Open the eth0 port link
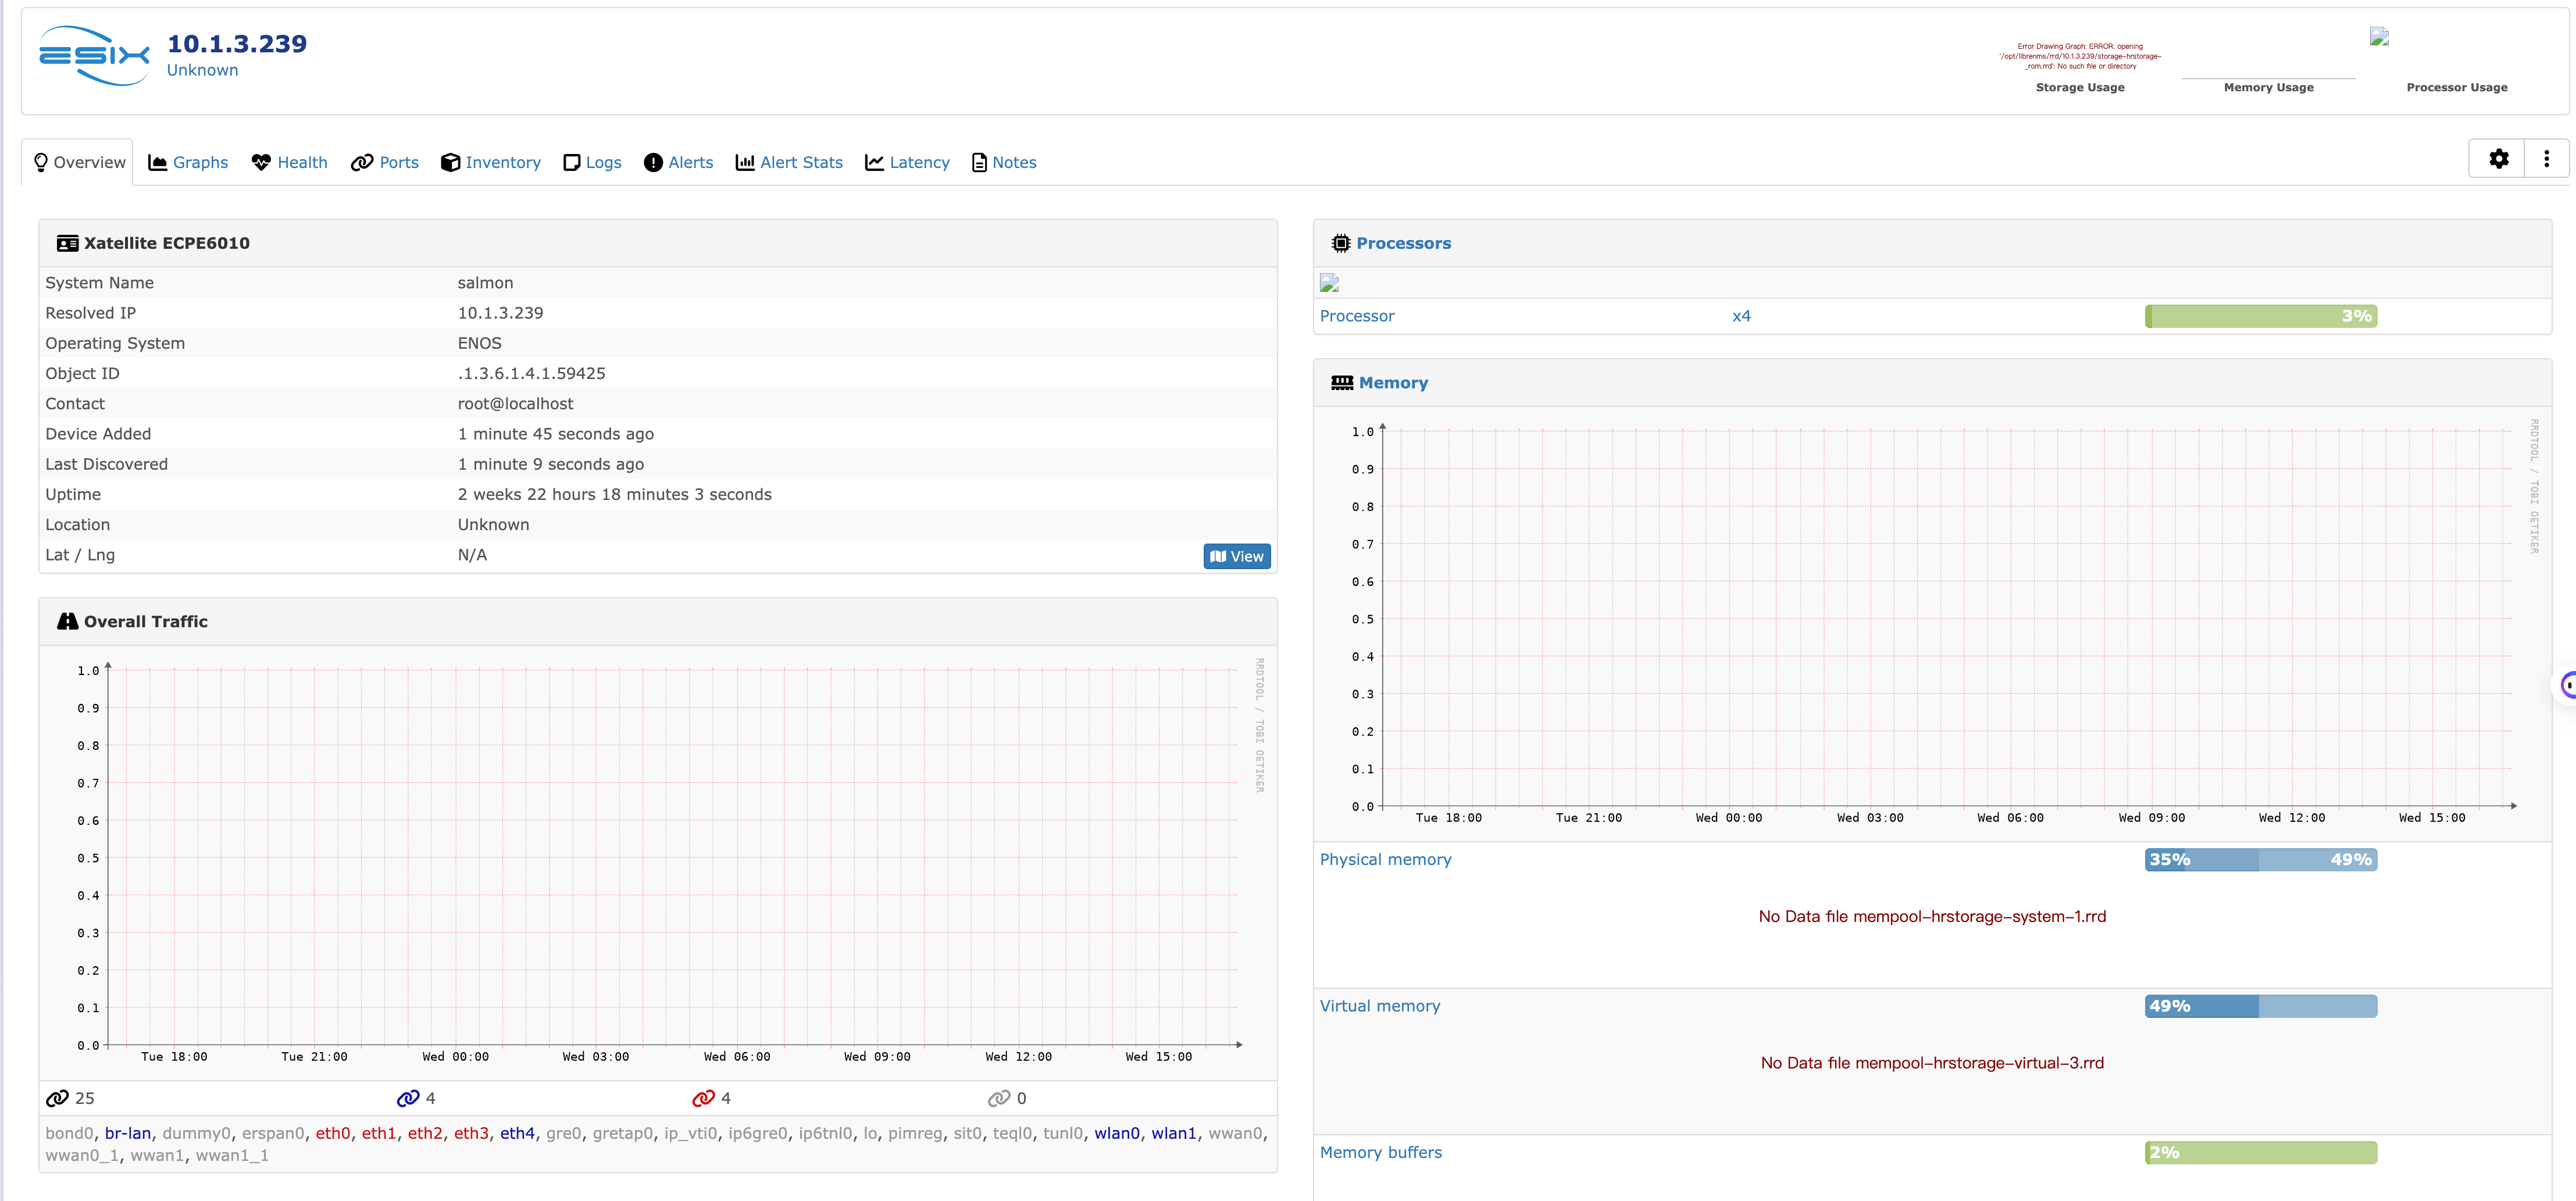This screenshot has height=1201, width=2576. tap(333, 1134)
